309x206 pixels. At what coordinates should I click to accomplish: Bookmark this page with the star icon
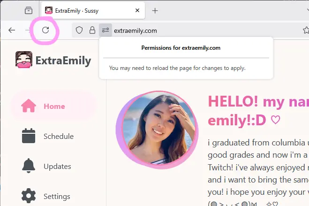(x=306, y=30)
